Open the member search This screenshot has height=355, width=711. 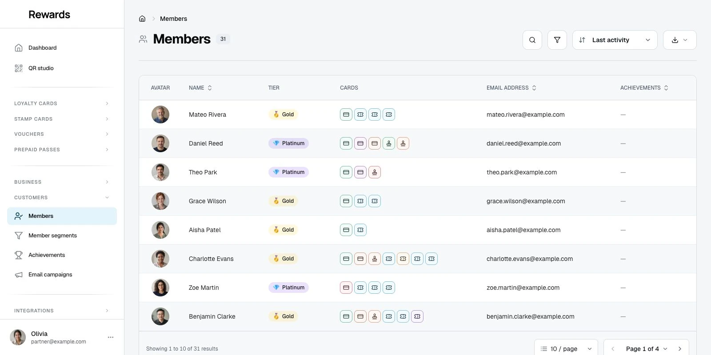[532, 40]
